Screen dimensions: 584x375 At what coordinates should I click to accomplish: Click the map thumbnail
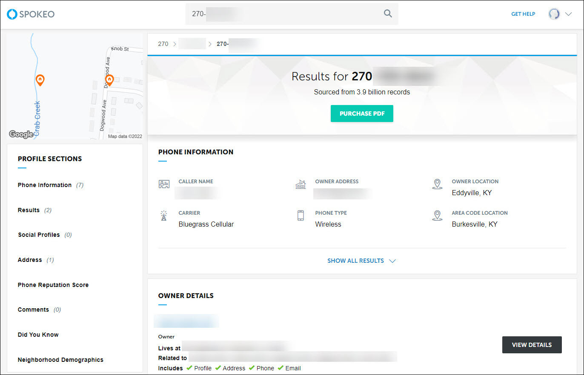click(x=75, y=86)
